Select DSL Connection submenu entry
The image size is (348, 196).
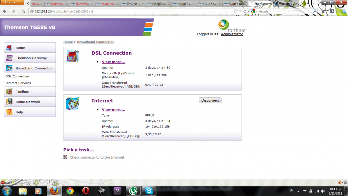coord(17,76)
